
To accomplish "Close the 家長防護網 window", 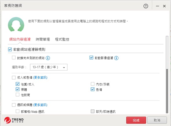I will [x=164, y=6].
